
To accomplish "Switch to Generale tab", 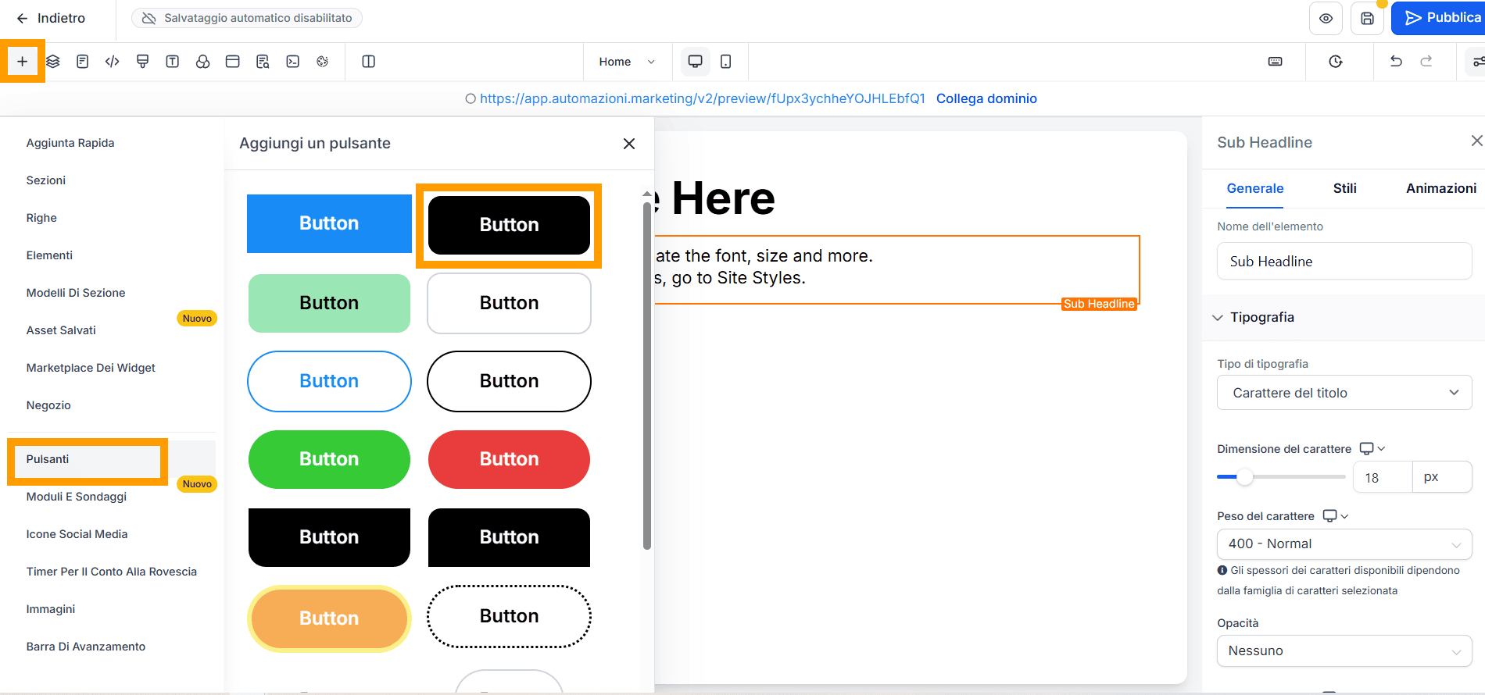I will 1254,188.
